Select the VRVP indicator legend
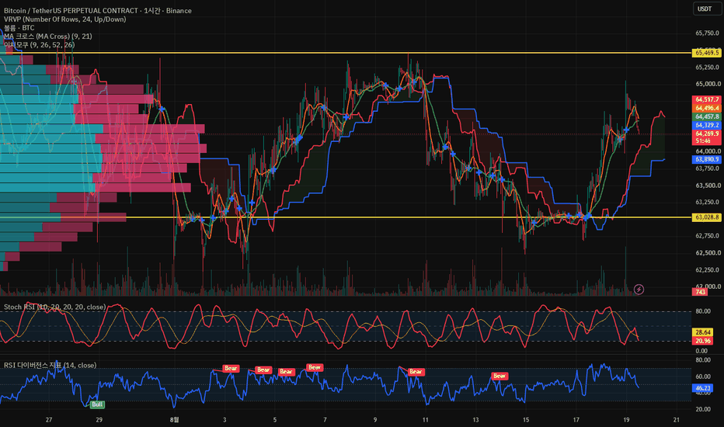The height and width of the screenshot is (427, 724). point(65,19)
